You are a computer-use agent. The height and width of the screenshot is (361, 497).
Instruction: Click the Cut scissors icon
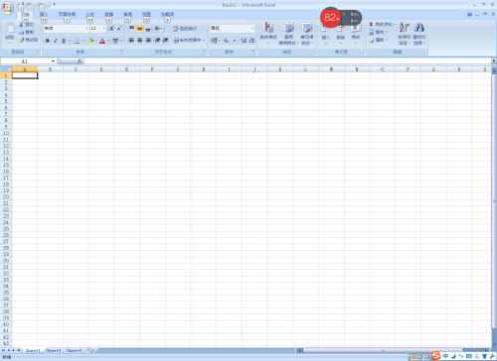tap(22, 25)
